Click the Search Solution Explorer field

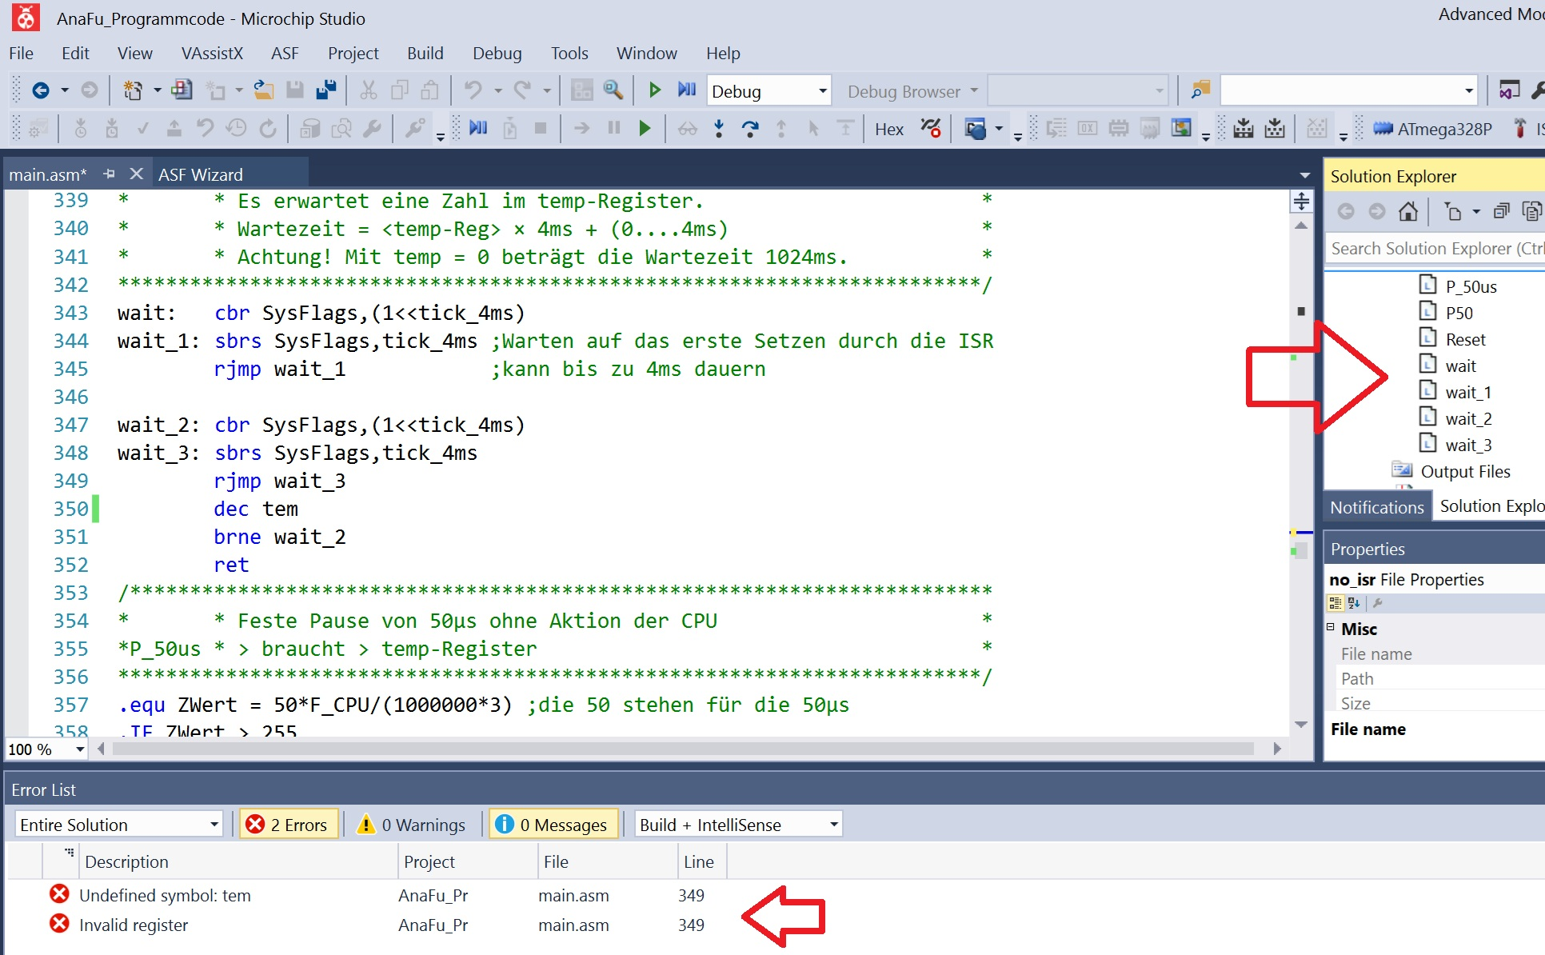point(1431,249)
